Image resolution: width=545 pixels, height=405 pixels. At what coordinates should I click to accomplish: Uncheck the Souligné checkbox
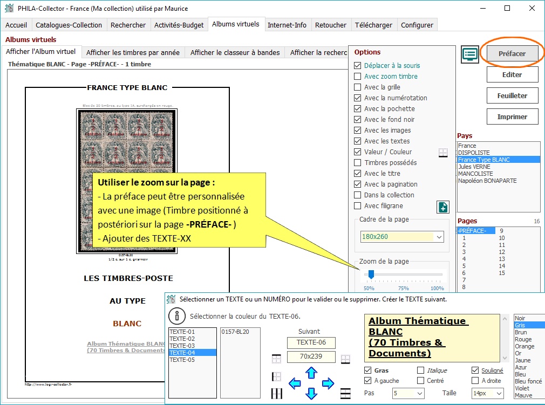(x=475, y=370)
